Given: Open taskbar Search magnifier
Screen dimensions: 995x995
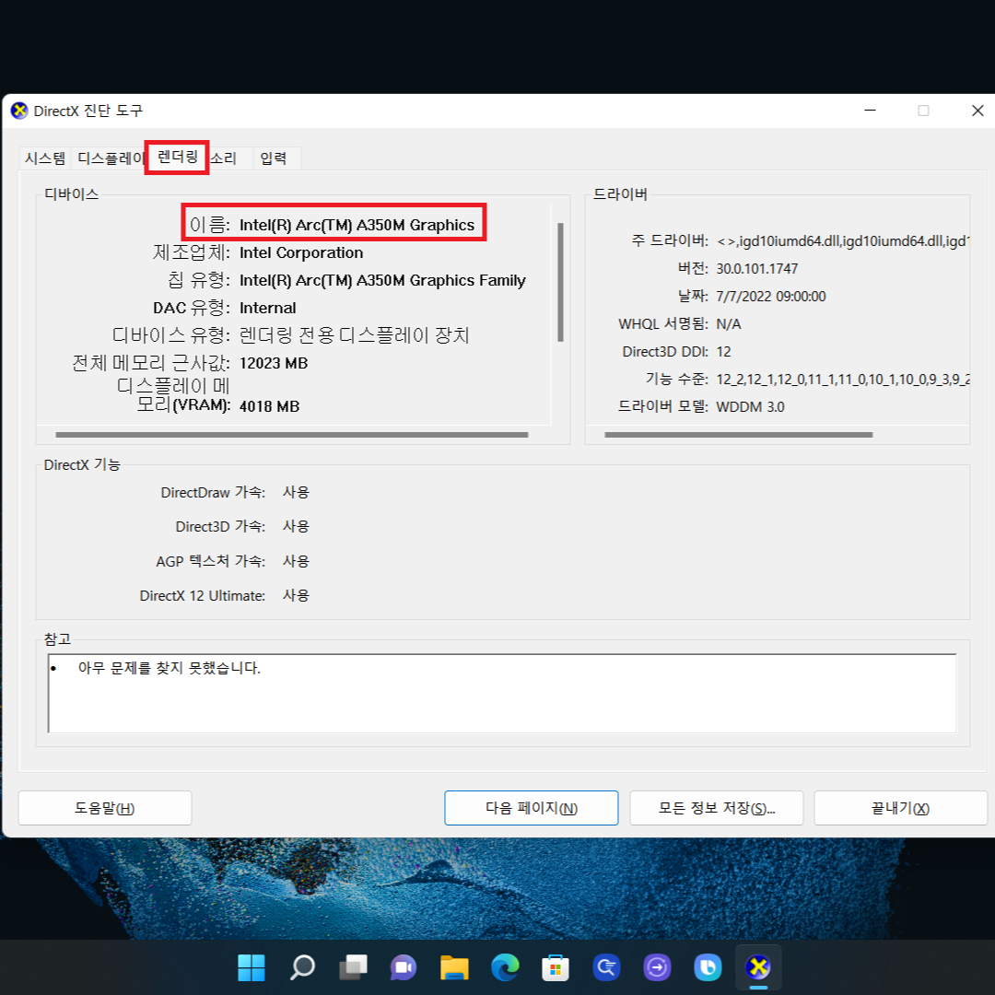Looking at the screenshot, I should point(302,967).
